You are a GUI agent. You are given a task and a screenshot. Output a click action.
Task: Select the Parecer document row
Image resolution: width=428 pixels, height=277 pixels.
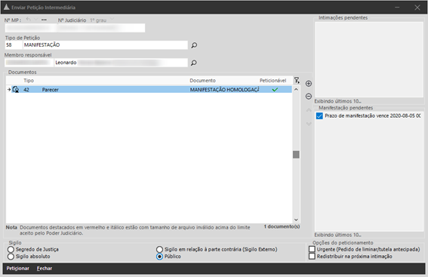point(149,90)
